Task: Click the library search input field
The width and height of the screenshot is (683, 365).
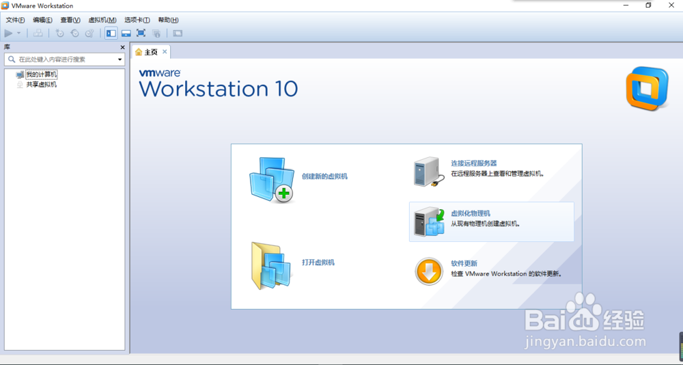Action: (x=64, y=59)
